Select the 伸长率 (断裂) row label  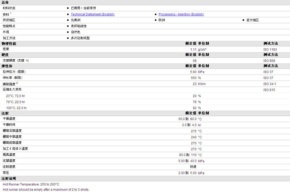click(13, 78)
